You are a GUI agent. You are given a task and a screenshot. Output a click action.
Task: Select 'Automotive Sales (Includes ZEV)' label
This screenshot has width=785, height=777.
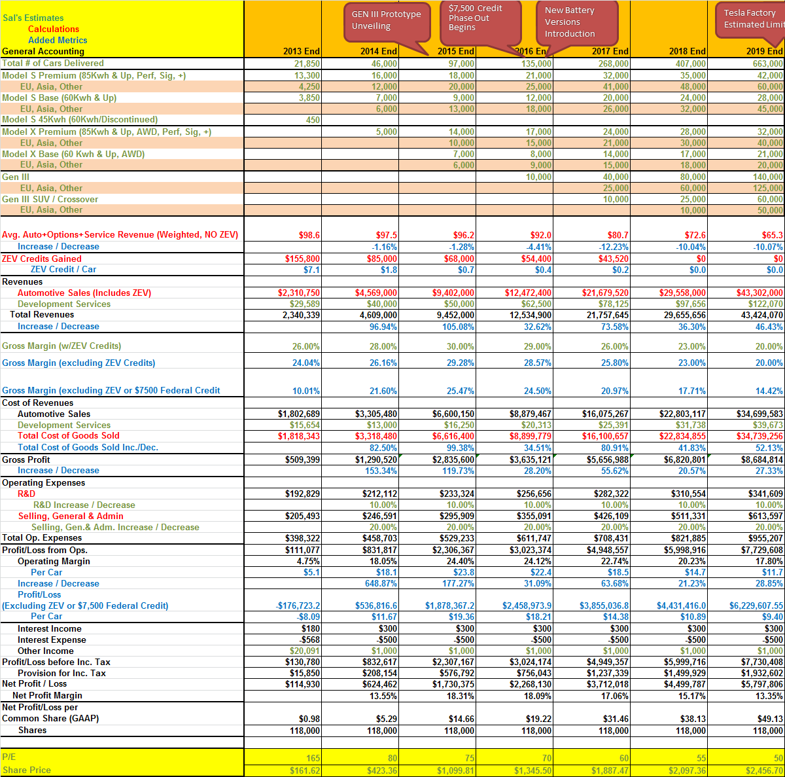click(84, 293)
